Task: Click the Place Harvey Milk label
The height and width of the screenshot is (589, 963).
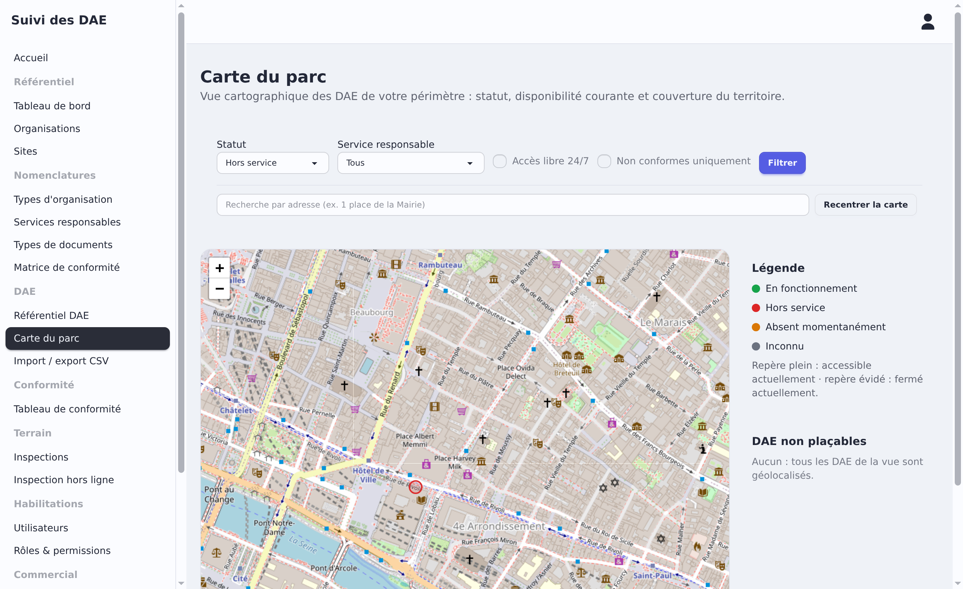Action: (x=455, y=462)
